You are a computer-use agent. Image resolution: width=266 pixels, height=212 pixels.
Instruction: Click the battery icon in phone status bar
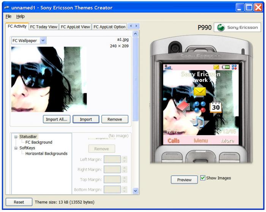tap(226, 67)
